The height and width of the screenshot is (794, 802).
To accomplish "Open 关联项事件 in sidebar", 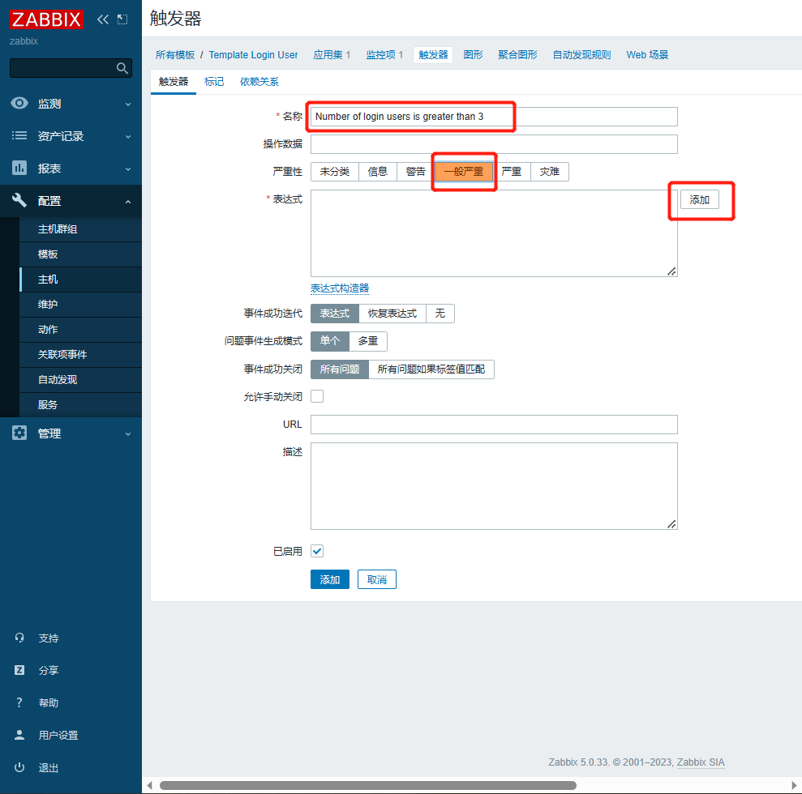I will [x=80, y=354].
